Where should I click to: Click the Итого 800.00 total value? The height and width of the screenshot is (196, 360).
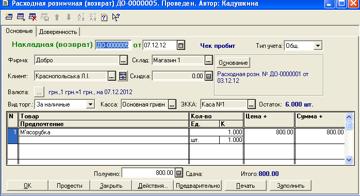click(x=269, y=174)
